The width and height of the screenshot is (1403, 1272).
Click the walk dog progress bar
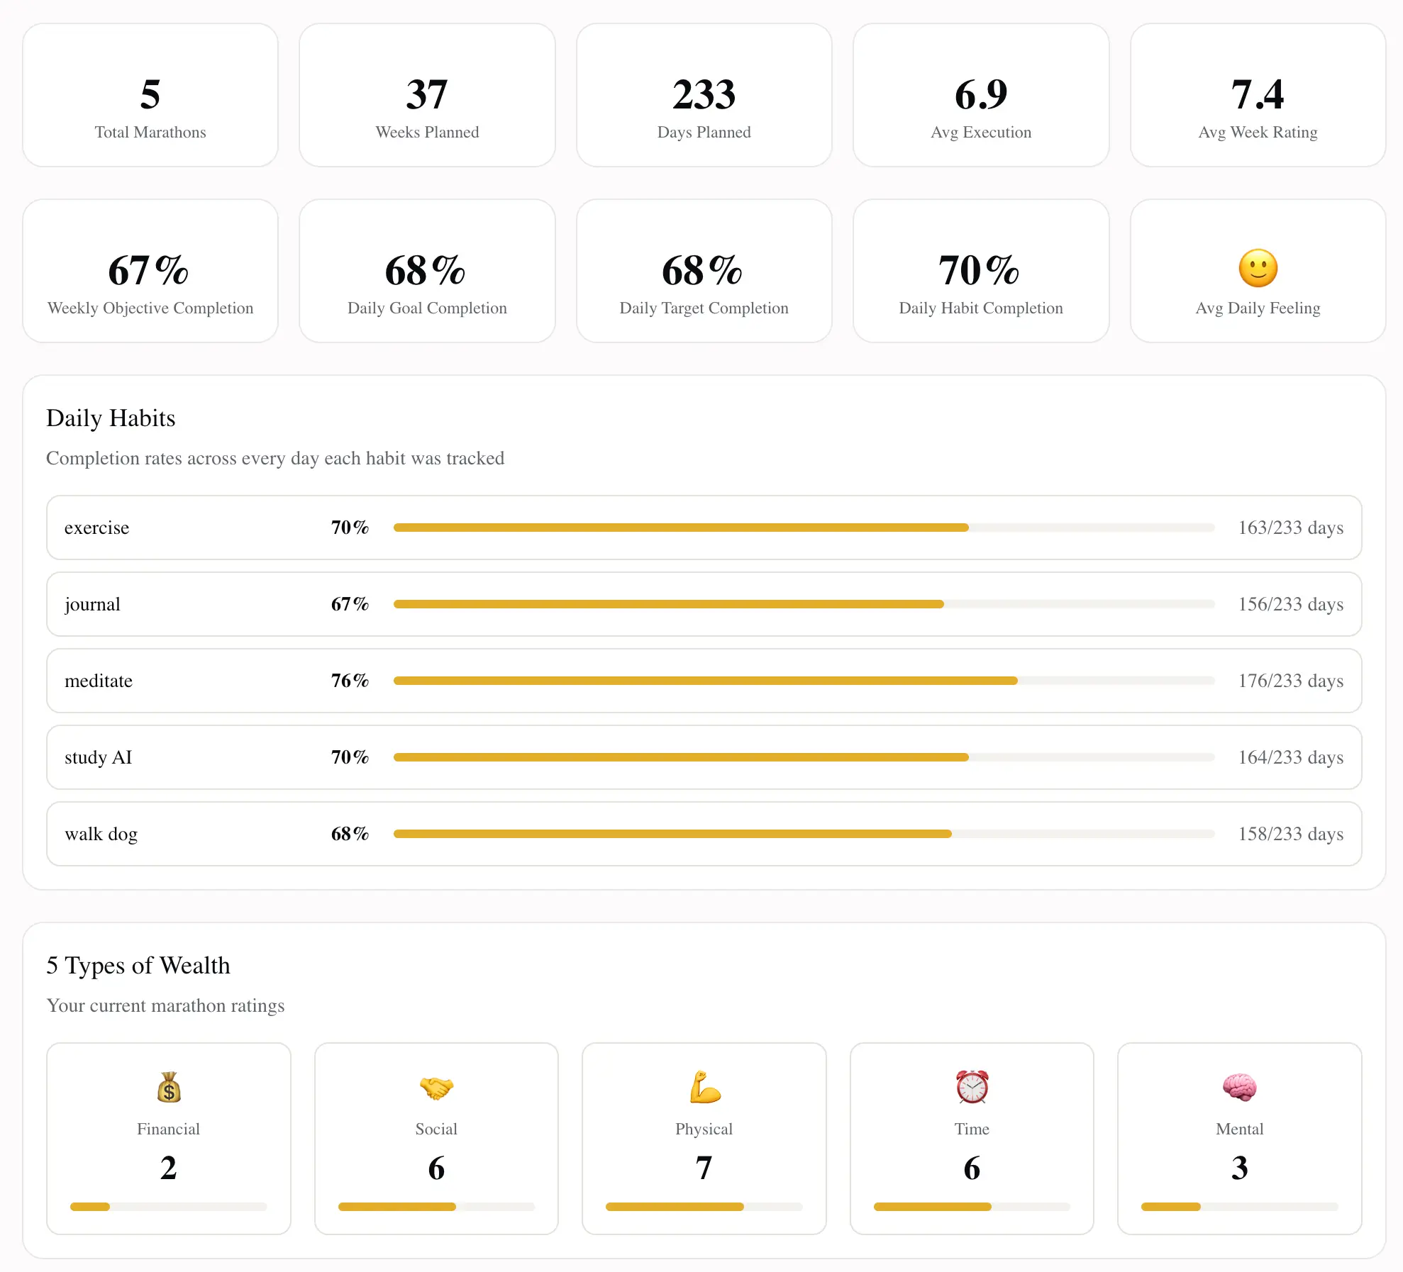804,834
